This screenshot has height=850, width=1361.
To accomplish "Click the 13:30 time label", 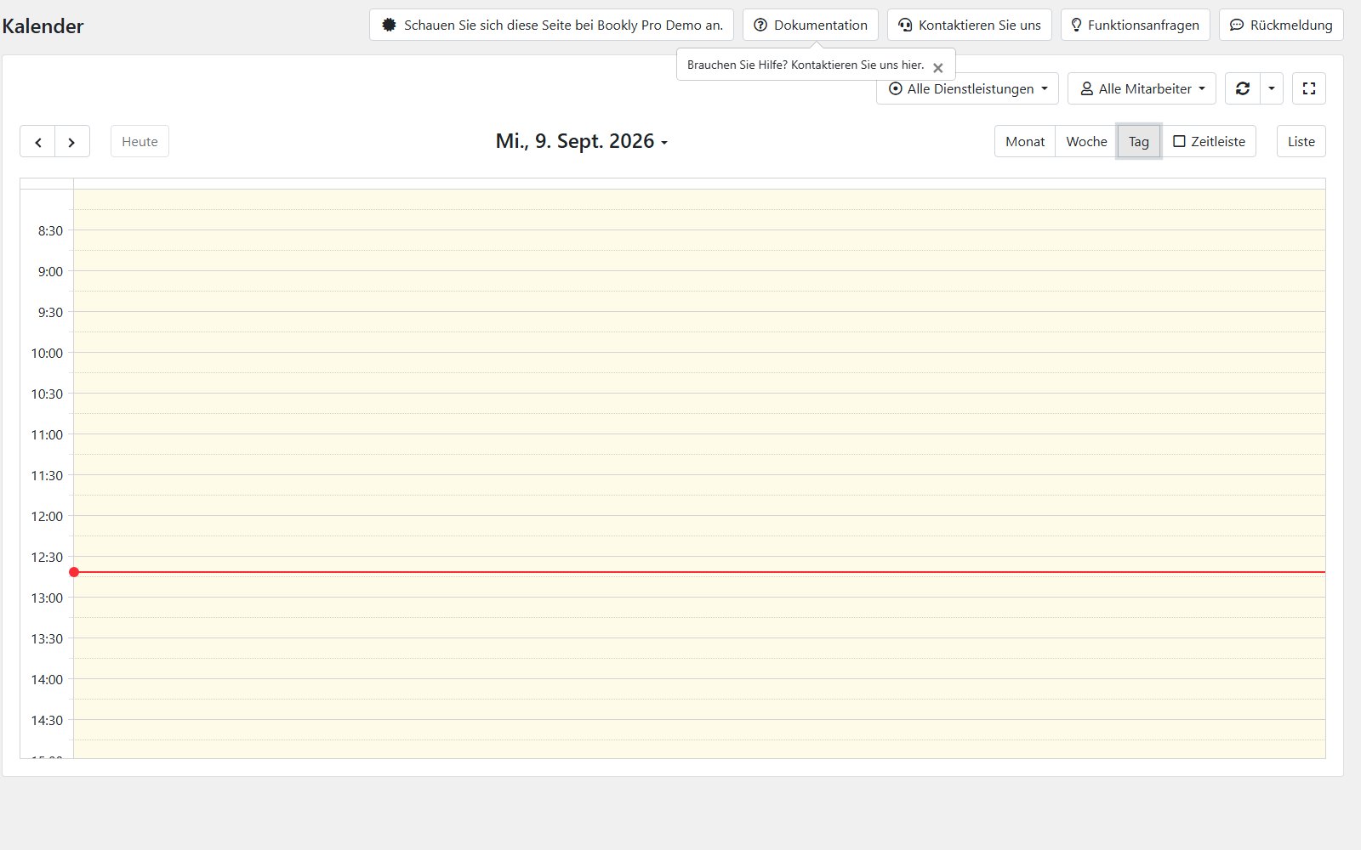I will (47, 639).
